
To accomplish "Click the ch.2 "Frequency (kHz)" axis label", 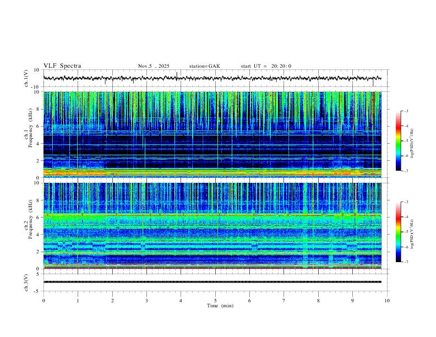I will coord(30,219).
